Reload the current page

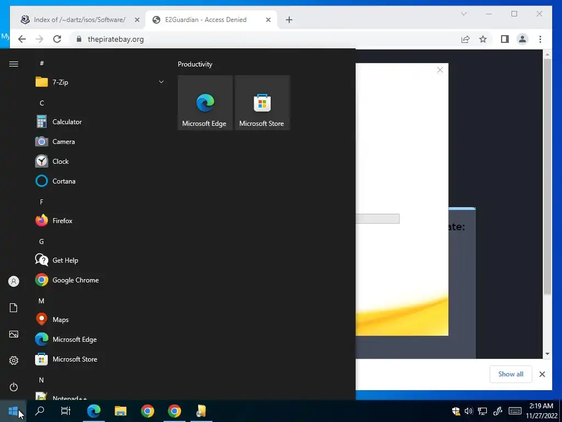tap(57, 39)
